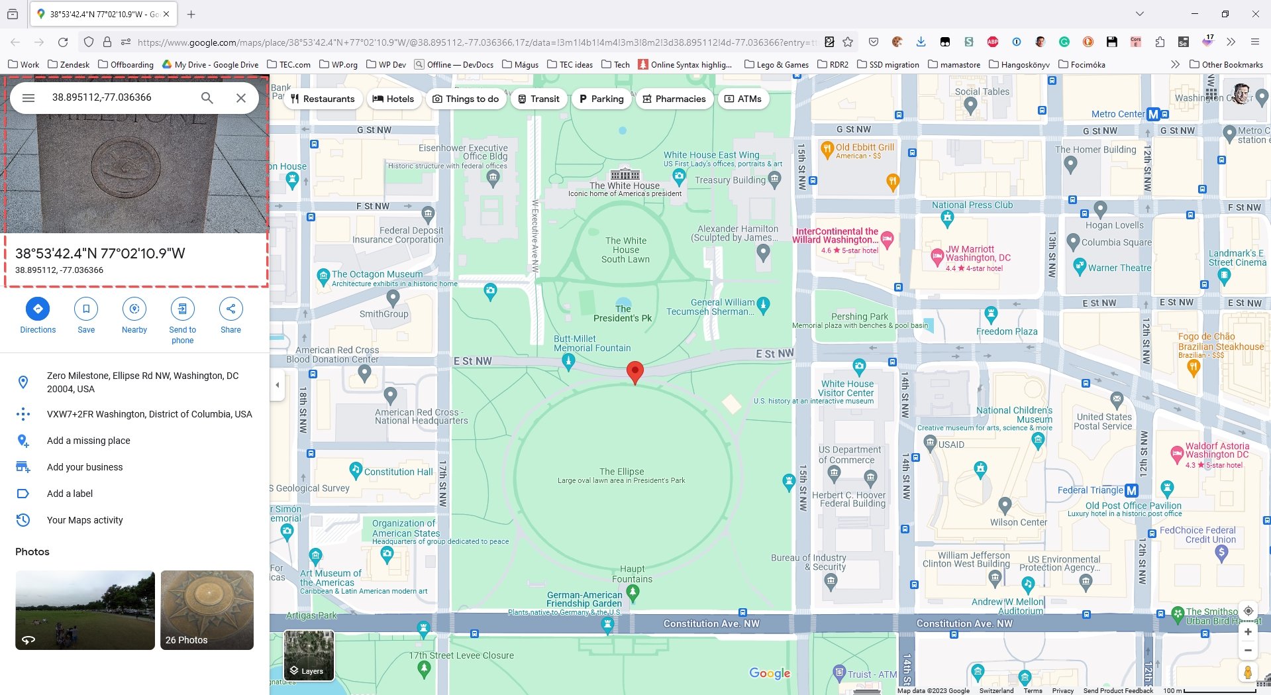Click Send Product Feedback
Screen dimensions: 1271x695
[x=1117, y=690]
